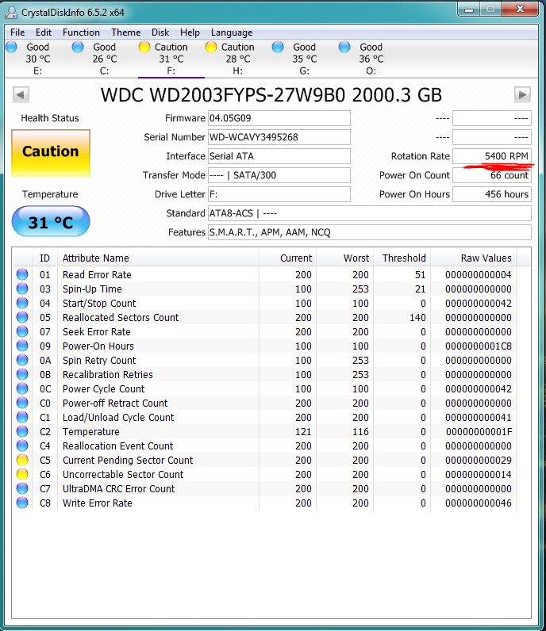Click blue status icon for Power Cycle Count
The height and width of the screenshot is (631, 546).
[x=22, y=388]
